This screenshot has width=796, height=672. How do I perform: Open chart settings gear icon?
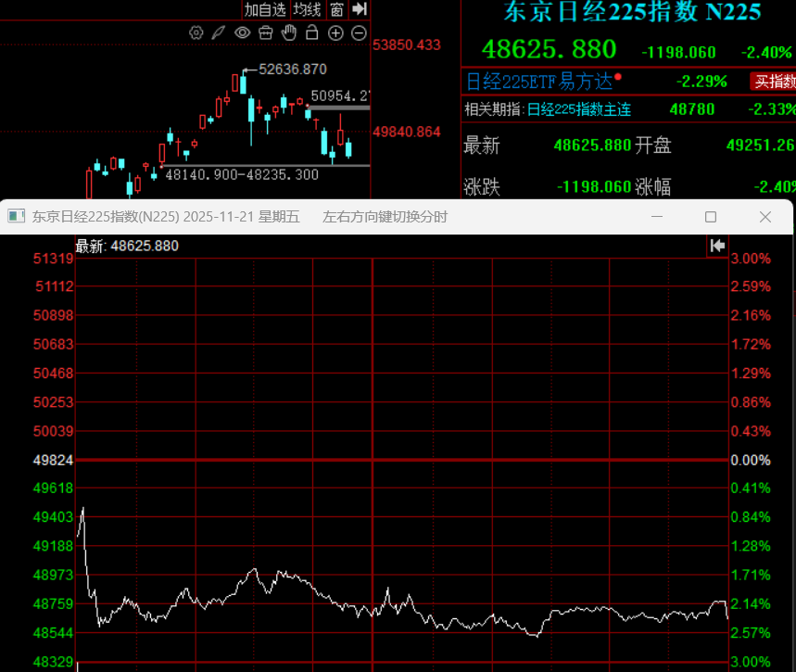click(x=196, y=32)
